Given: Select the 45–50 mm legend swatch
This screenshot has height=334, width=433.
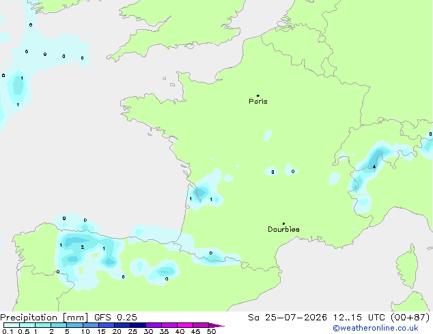Looking at the screenshot, I should click(x=201, y=325).
